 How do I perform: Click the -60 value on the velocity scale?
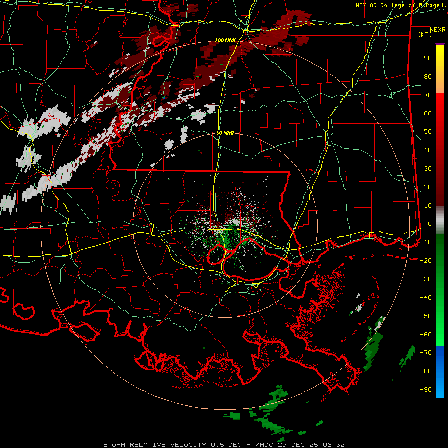426,335
